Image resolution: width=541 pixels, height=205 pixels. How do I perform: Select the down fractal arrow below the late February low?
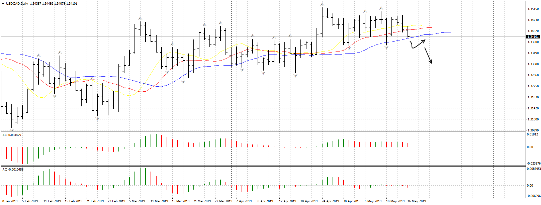coord(97,118)
